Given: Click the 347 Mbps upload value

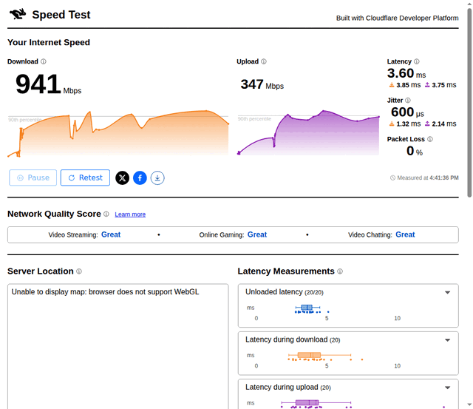Looking at the screenshot, I should (262, 84).
